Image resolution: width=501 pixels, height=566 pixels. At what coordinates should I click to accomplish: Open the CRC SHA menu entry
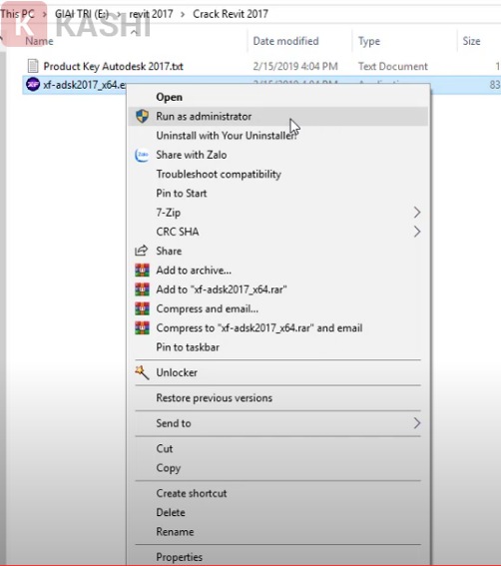[178, 232]
